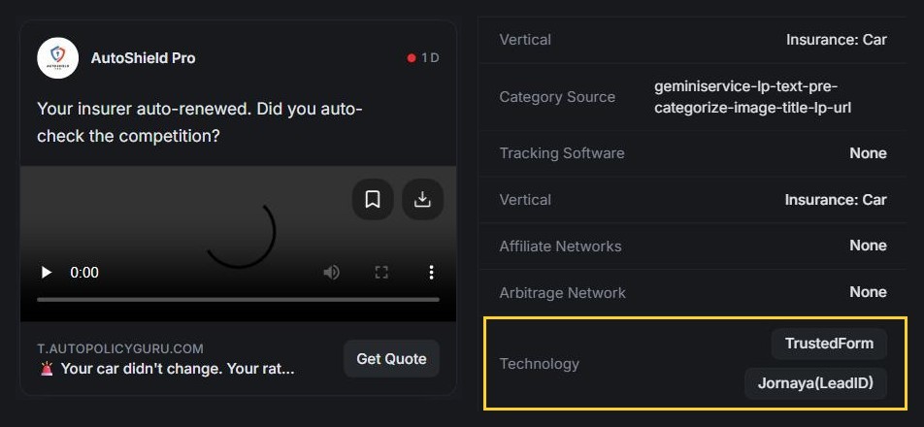This screenshot has width=924, height=427.
Task: Select the TrustedForm technology tag
Action: tap(829, 344)
